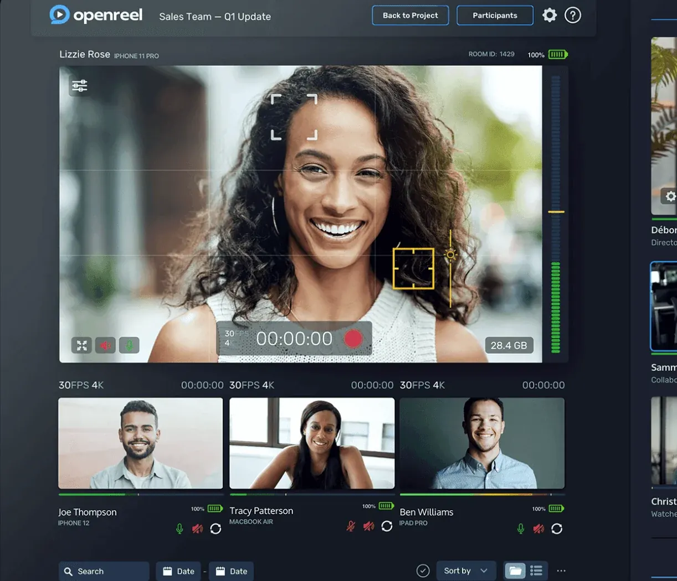Click Joe Thompson's battery indicator

pyautogui.click(x=215, y=509)
